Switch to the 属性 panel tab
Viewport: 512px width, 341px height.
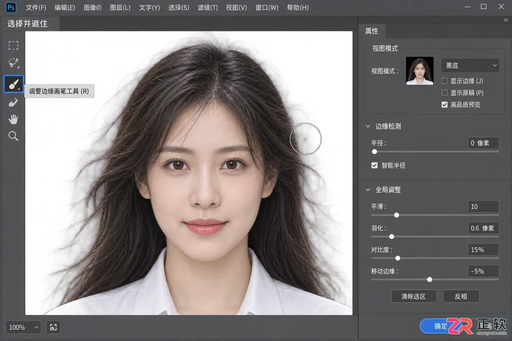[x=372, y=31]
